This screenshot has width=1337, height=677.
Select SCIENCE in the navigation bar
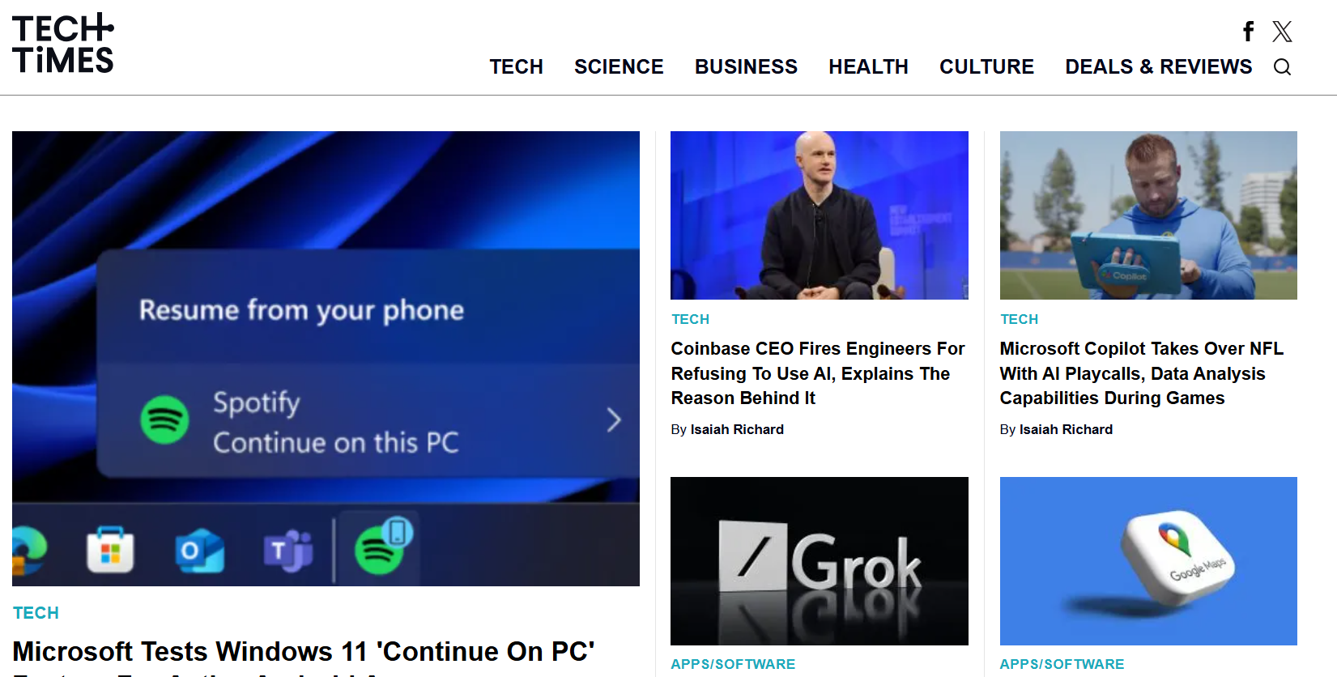(619, 67)
